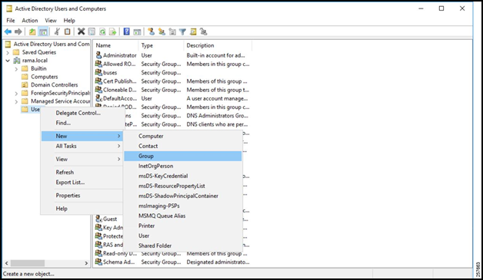Click the Create new organizational unit icon

(172, 31)
